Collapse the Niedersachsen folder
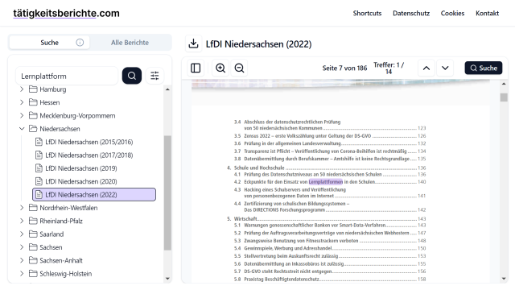The image size is (515, 290). coord(22,129)
